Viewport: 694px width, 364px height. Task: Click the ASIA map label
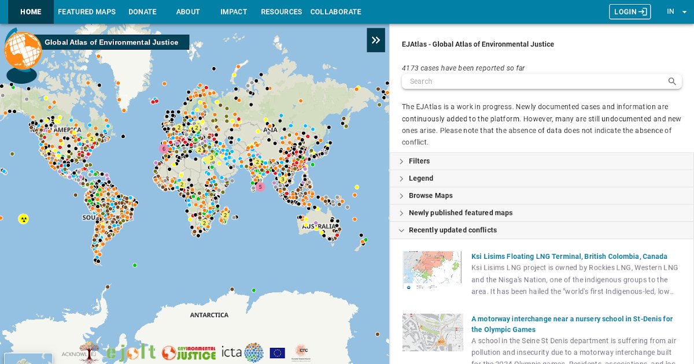[x=271, y=130]
